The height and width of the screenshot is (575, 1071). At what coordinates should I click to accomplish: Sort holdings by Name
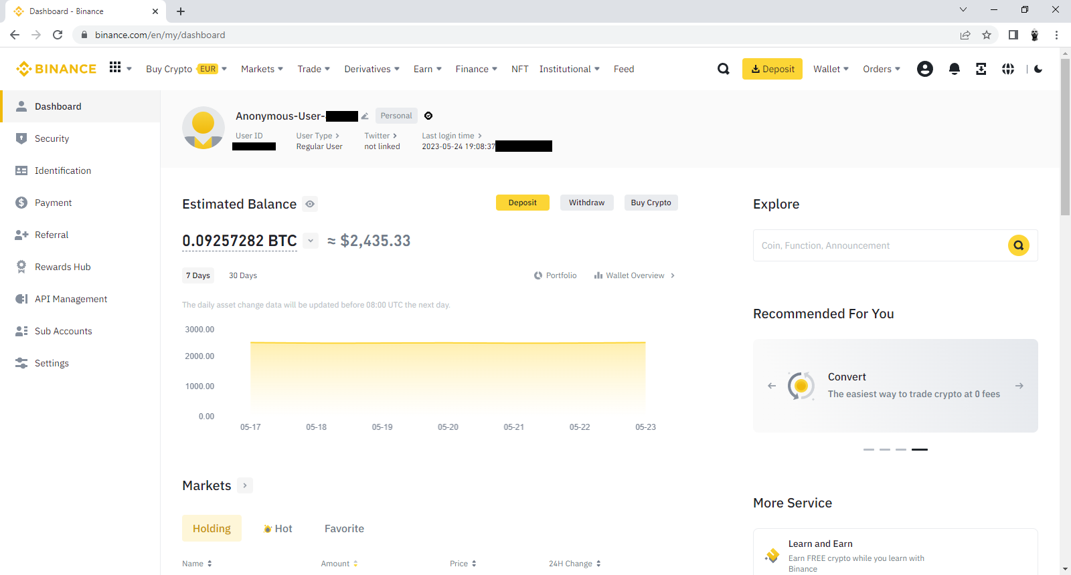pos(197,564)
